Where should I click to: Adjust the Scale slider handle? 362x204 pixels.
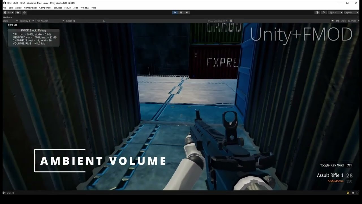click(74, 21)
